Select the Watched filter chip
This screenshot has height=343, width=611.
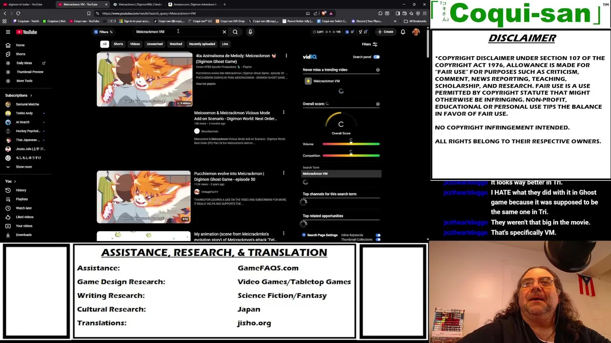tap(176, 44)
